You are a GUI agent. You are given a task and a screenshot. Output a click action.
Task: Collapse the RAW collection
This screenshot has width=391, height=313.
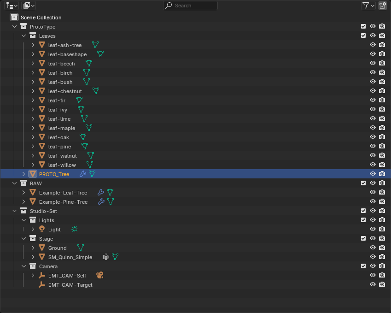pos(14,183)
